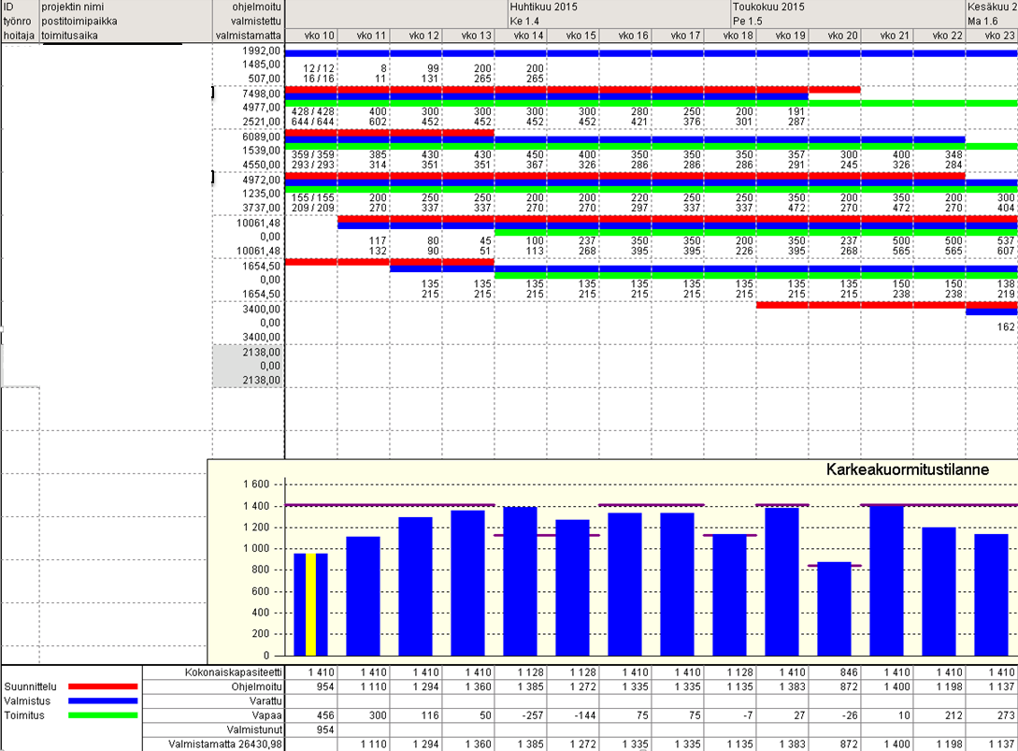Select the Vapaa value 456
Screen dimensions: 1018x751
325,715
